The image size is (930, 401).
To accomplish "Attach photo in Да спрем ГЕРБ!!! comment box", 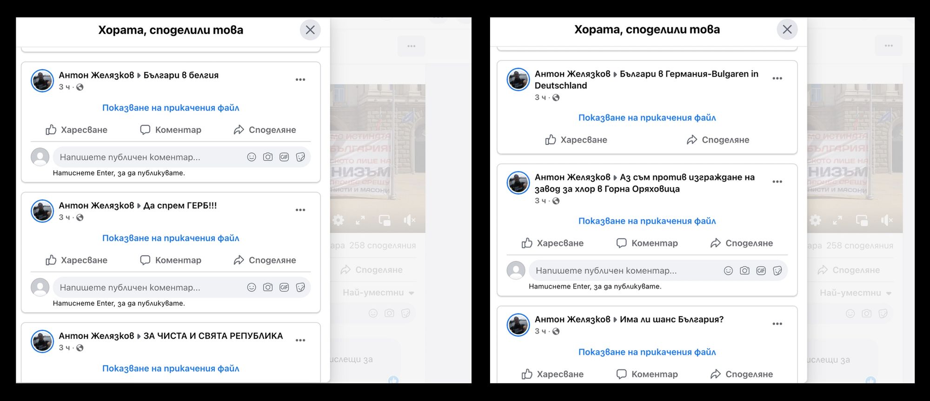I will coord(268,288).
